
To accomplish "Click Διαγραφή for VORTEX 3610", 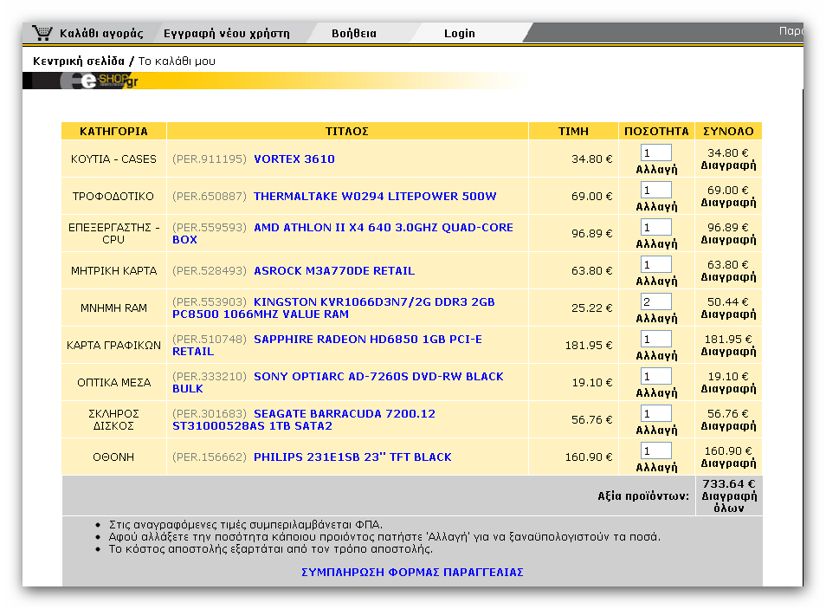I will [728, 165].
